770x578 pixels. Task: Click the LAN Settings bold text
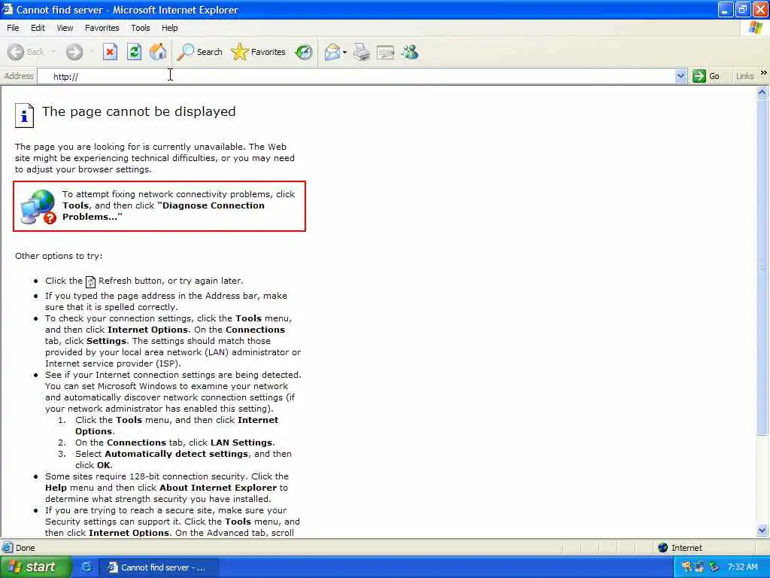tap(241, 443)
